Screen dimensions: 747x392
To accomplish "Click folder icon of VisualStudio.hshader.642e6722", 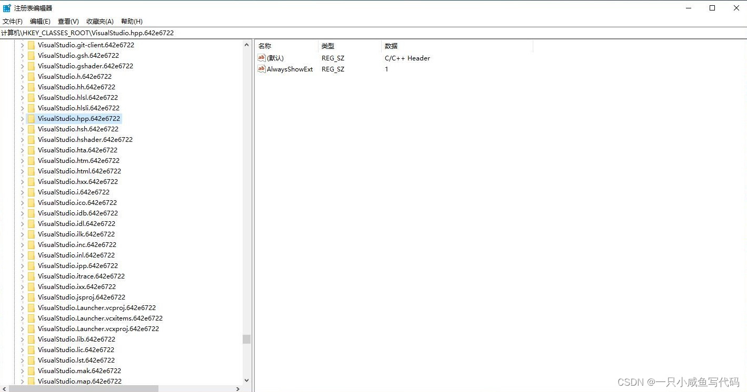I will (x=31, y=140).
